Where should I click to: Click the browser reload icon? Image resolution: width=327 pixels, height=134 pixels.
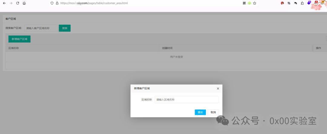point(18,3)
